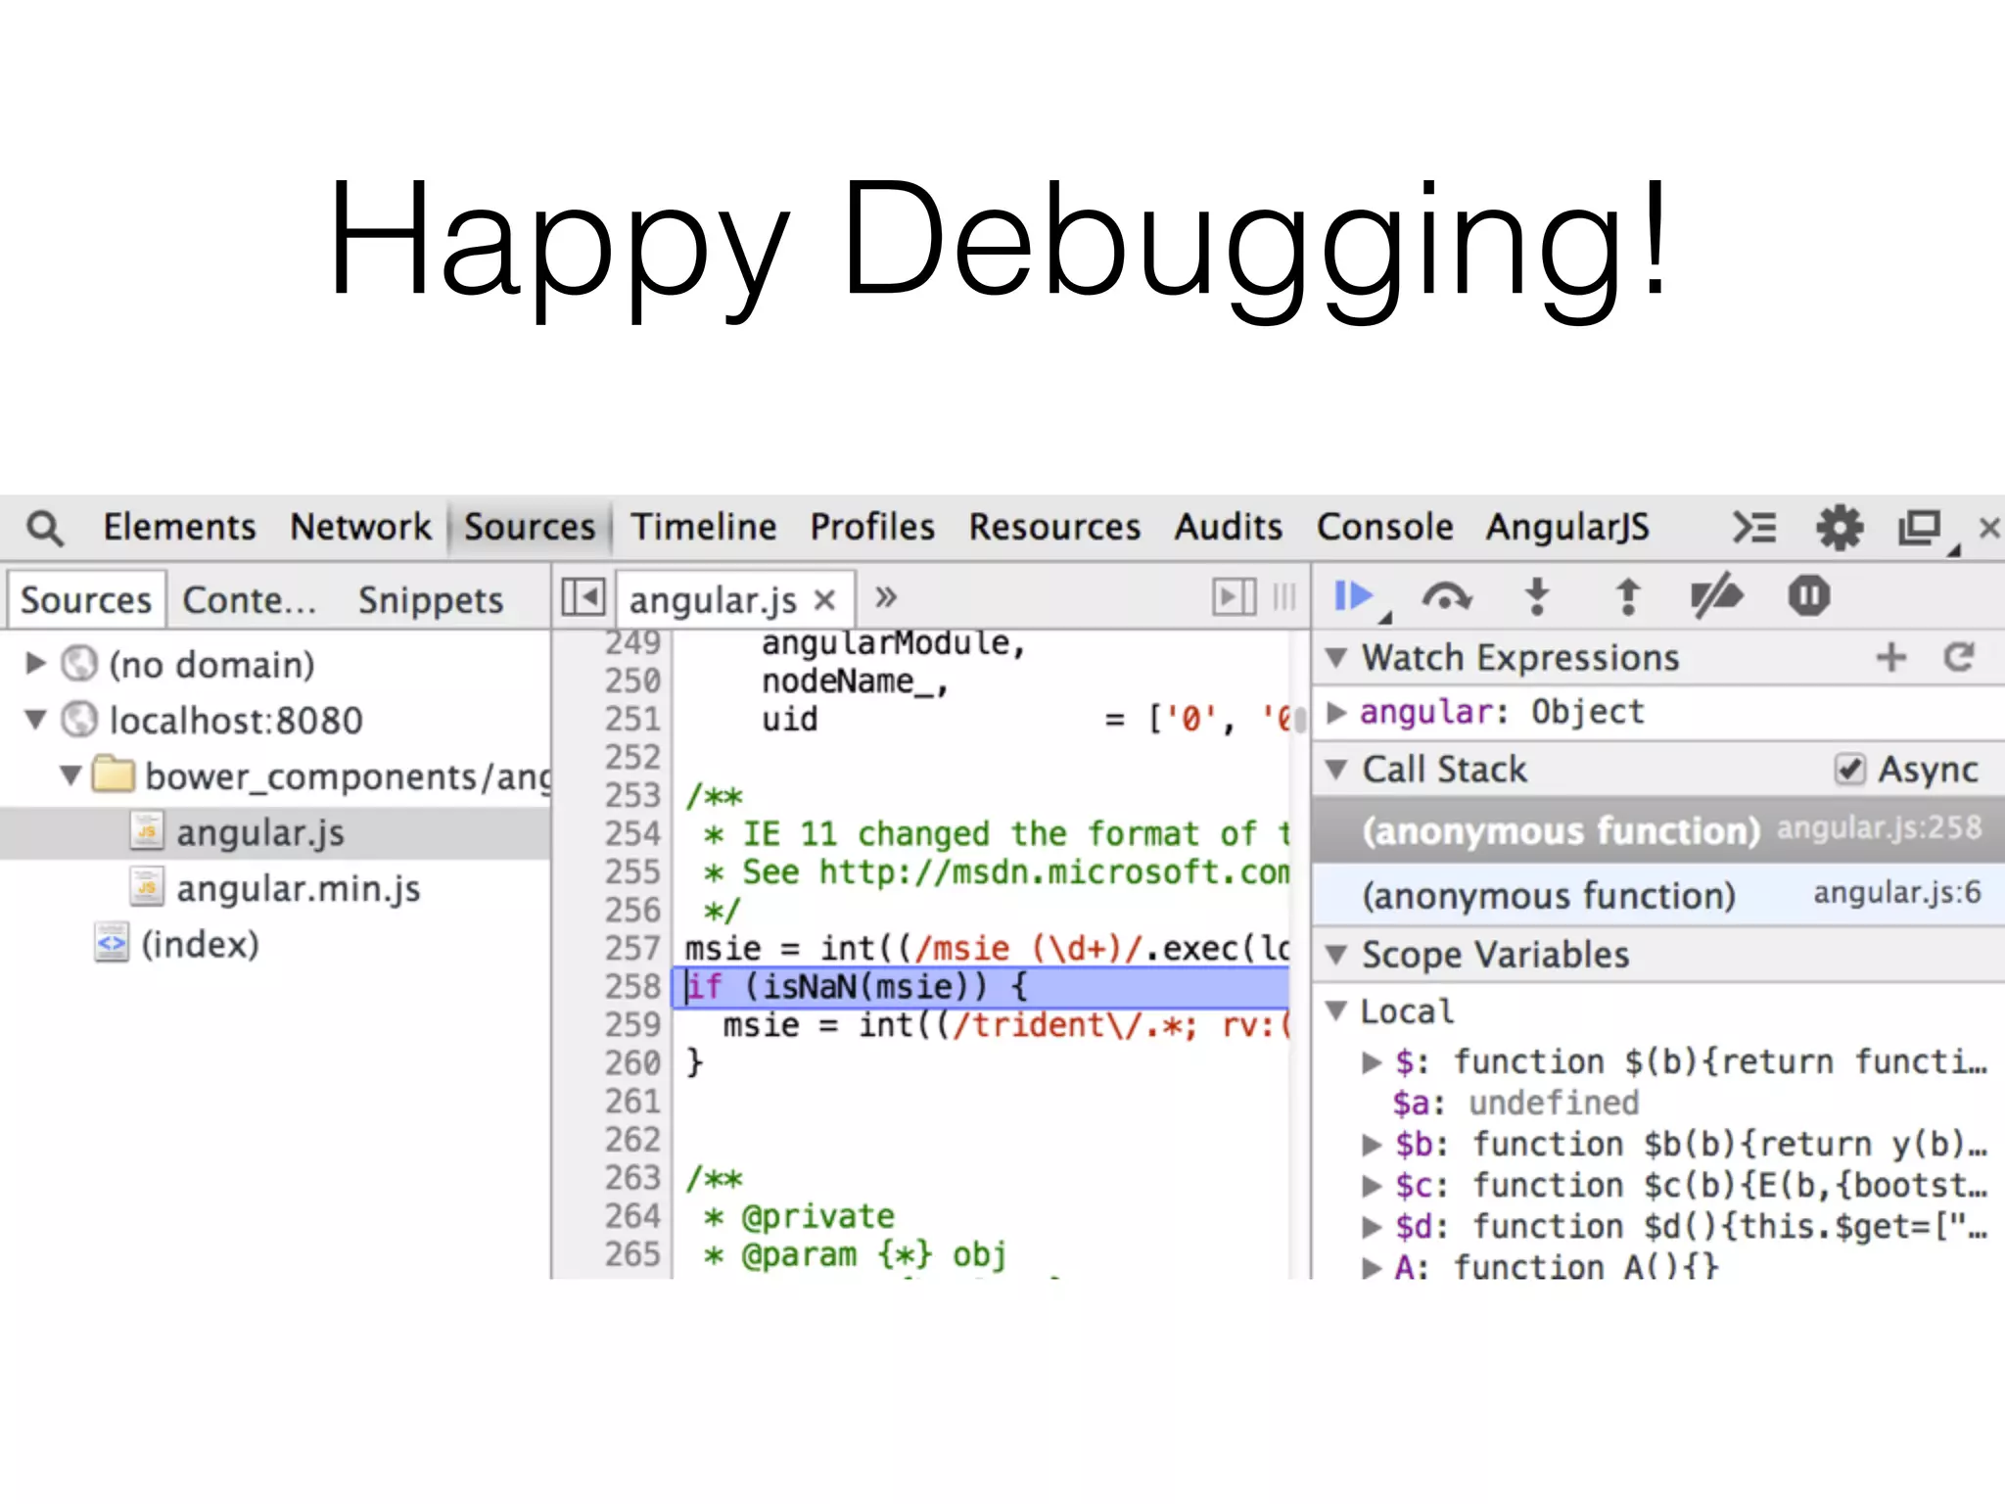Image resolution: width=2005 pixels, height=1504 pixels.
Task: Click the $a: undefined variable
Action: [x=1515, y=1104]
